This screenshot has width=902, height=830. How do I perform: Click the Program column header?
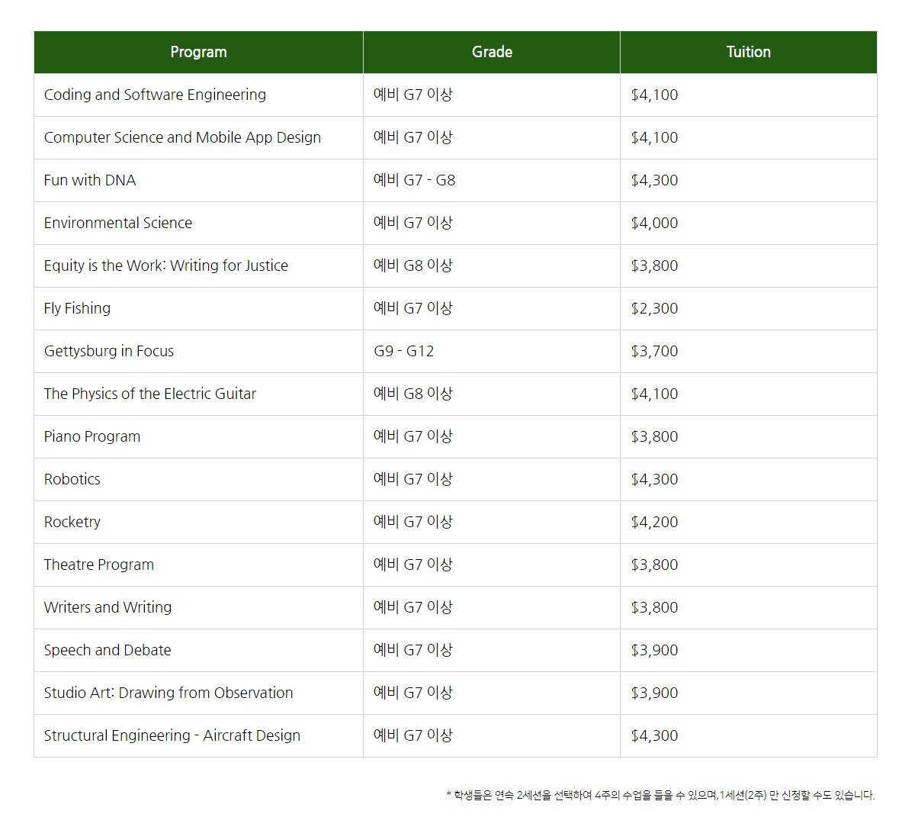pos(198,52)
